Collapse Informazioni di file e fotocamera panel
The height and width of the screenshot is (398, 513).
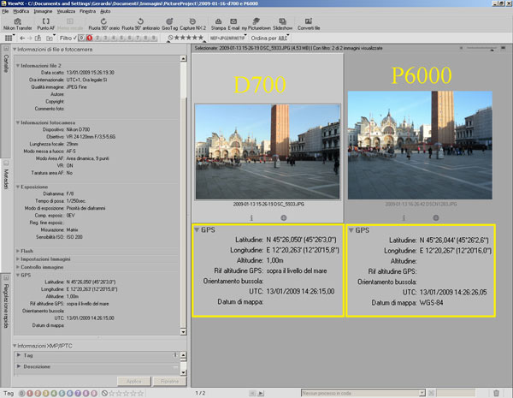coord(15,50)
